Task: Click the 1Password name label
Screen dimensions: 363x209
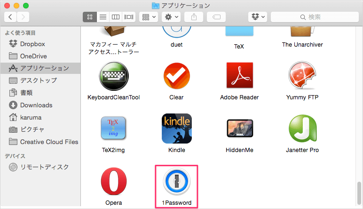Action: coord(177,203)
